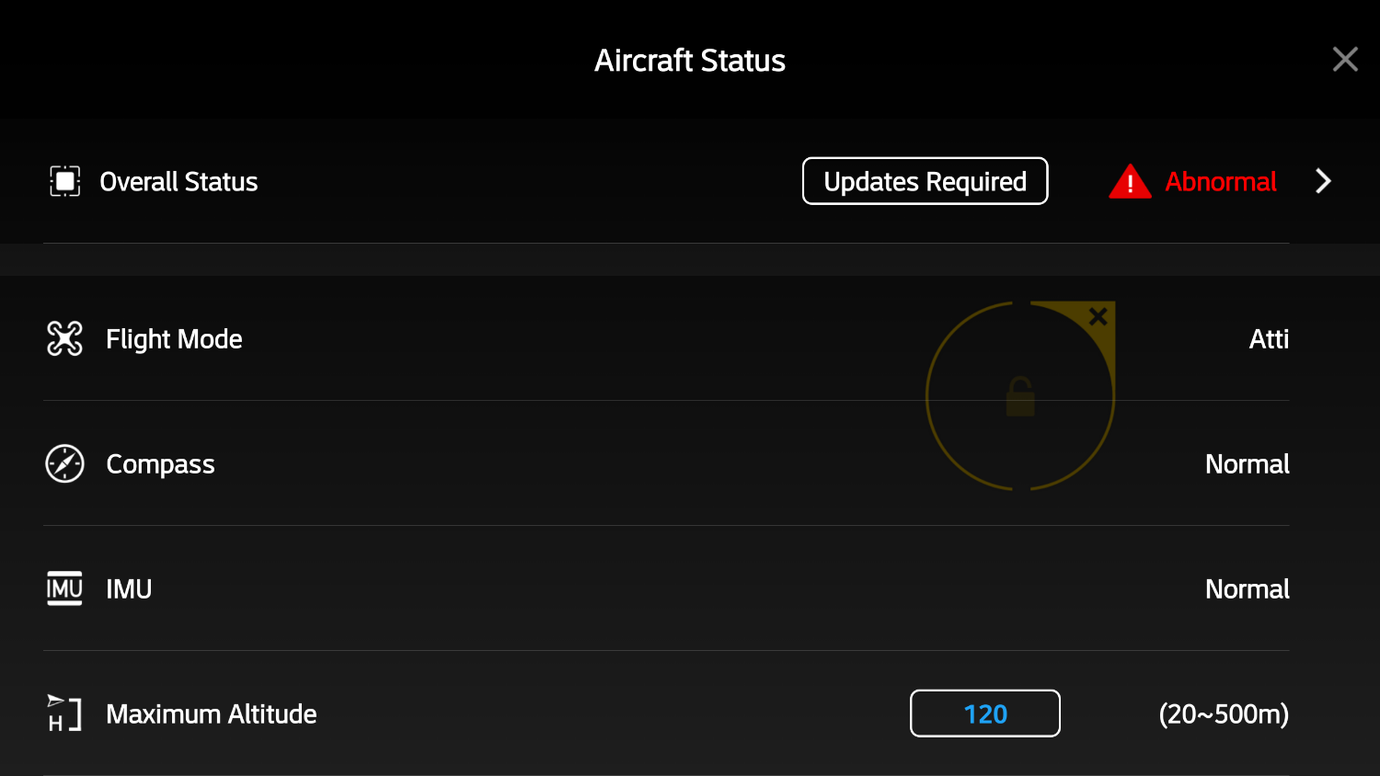Click the altitude range label (20~500m)
The width and height of the screenshot is (1380, 776).
[1224, 713]
